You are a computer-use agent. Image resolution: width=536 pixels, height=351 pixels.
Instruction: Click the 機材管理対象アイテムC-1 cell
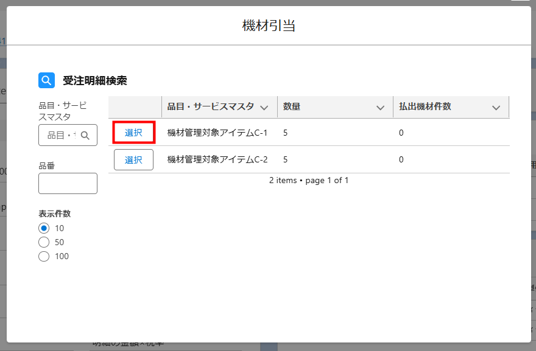(x=217, y=133)
